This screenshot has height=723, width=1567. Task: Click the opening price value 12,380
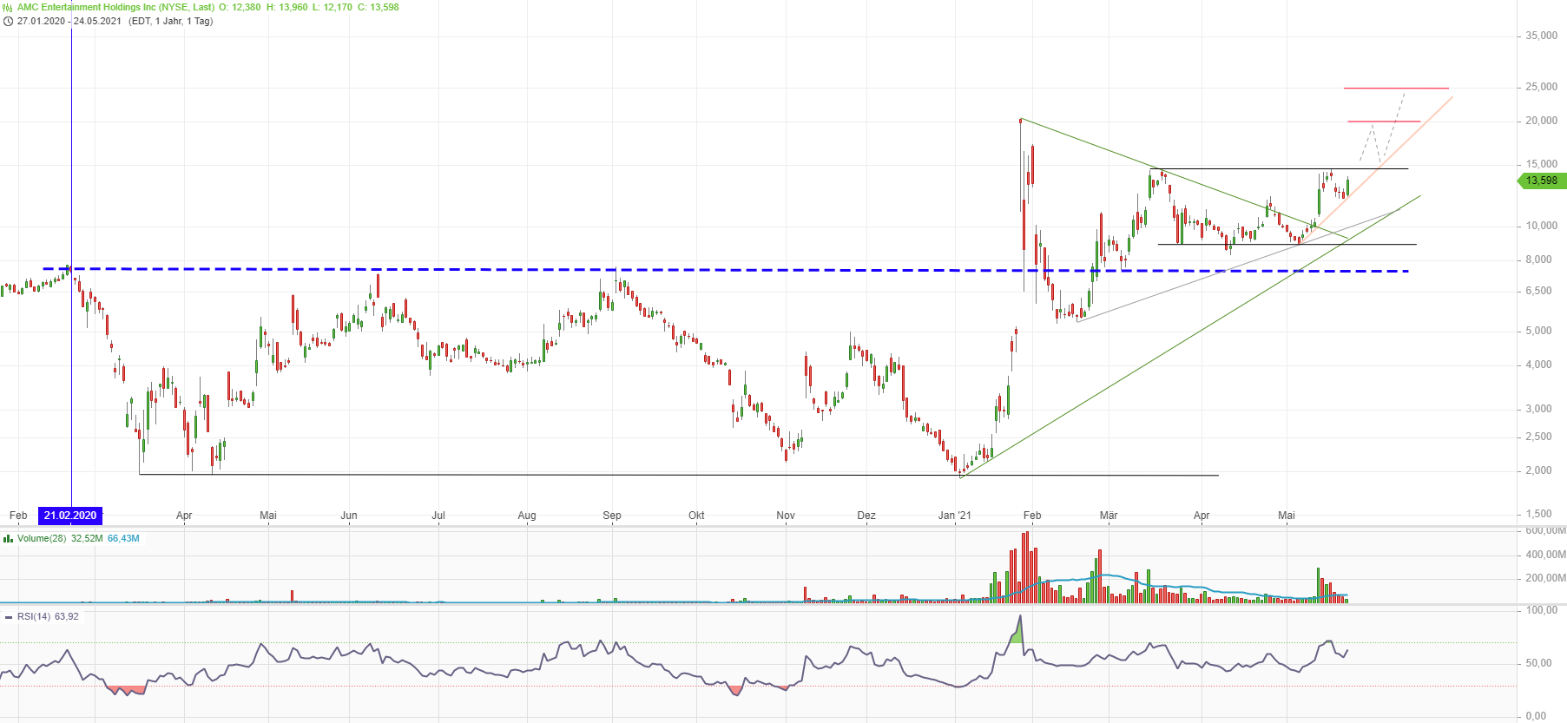tap(247, 7)
